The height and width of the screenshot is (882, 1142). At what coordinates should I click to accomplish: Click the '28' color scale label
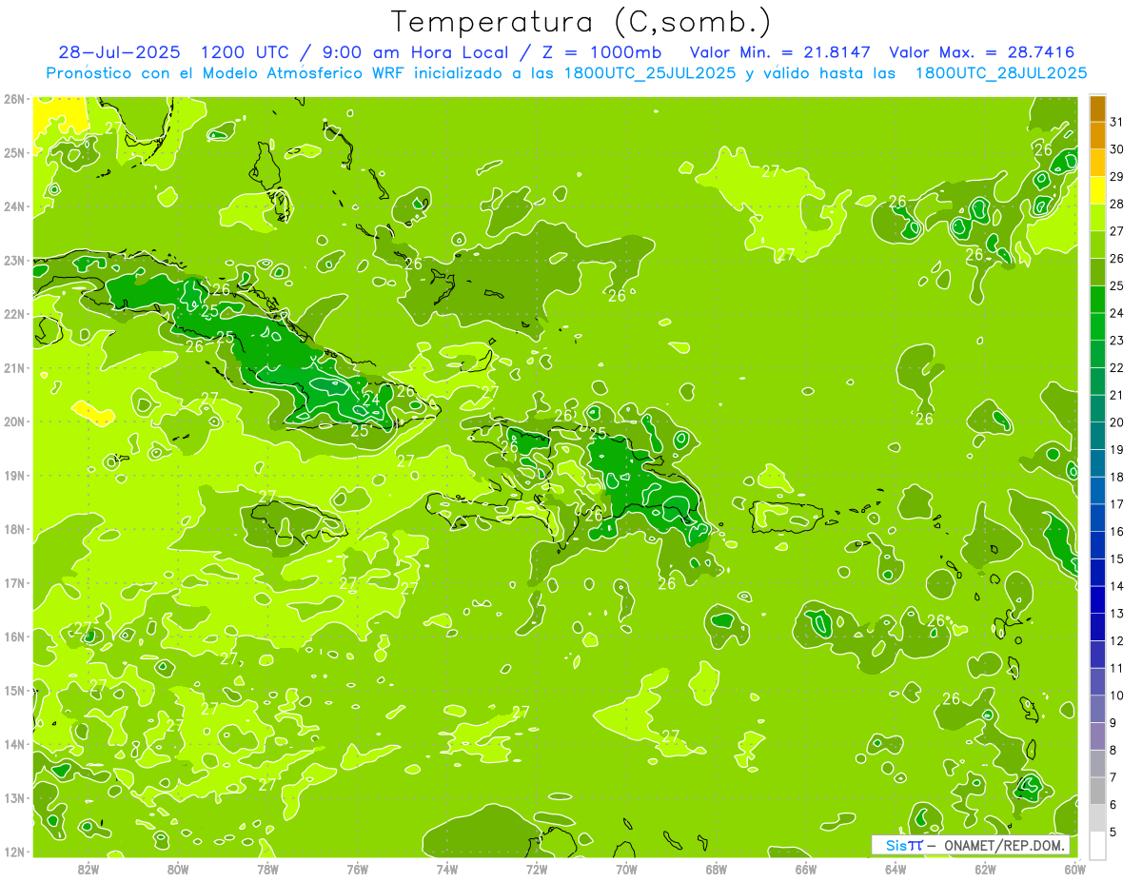(x=1117, y=204)
